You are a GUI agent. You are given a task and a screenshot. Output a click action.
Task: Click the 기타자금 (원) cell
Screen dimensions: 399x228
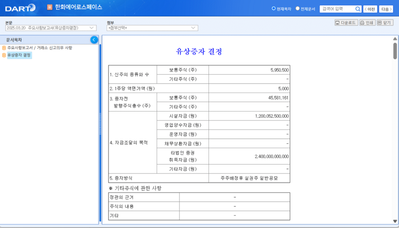pyautogui.click(x=183, y=169)
